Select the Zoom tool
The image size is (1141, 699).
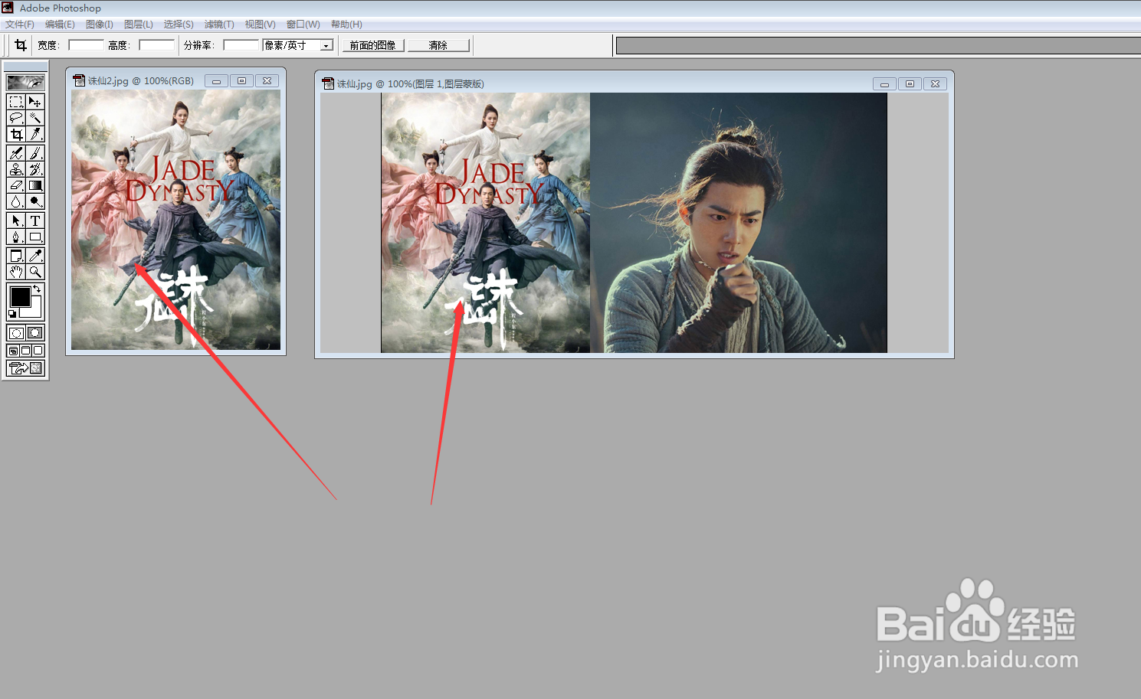35,272
